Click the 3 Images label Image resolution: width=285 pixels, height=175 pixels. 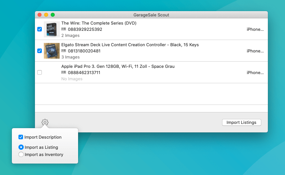(70, 57)
